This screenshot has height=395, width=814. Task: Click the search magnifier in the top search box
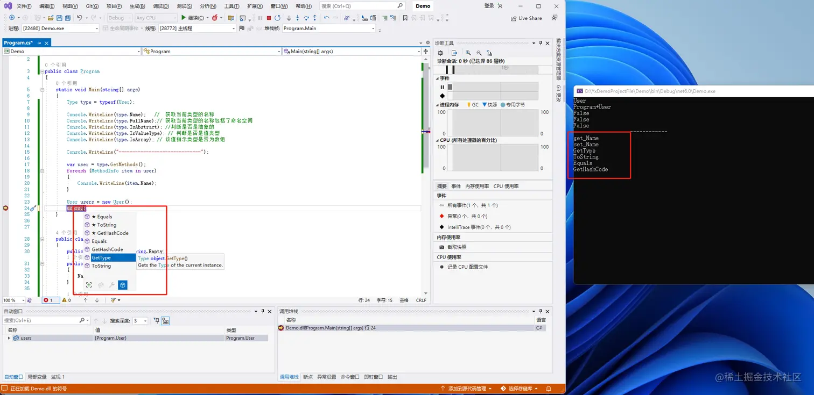(400, 6)
